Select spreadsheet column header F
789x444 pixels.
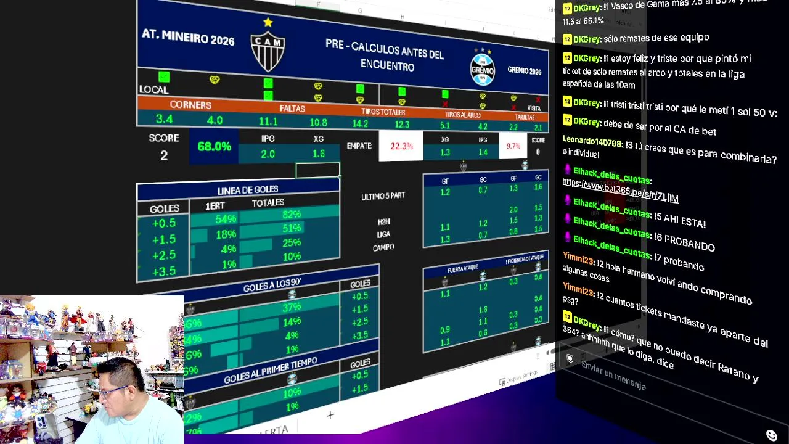318,4
